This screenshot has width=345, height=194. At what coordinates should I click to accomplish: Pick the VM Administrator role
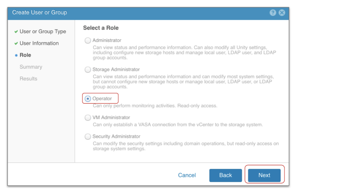[x=88, y=117]
